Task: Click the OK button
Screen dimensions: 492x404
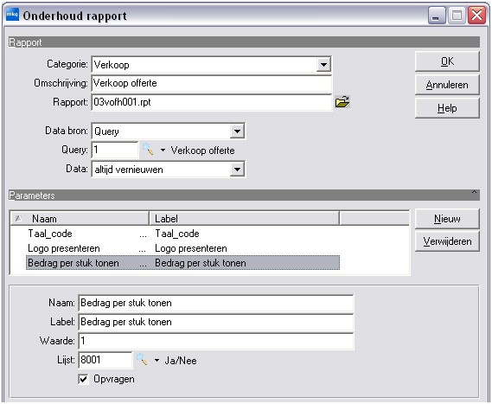Action: pyautogui.click(x=447, y=61)
